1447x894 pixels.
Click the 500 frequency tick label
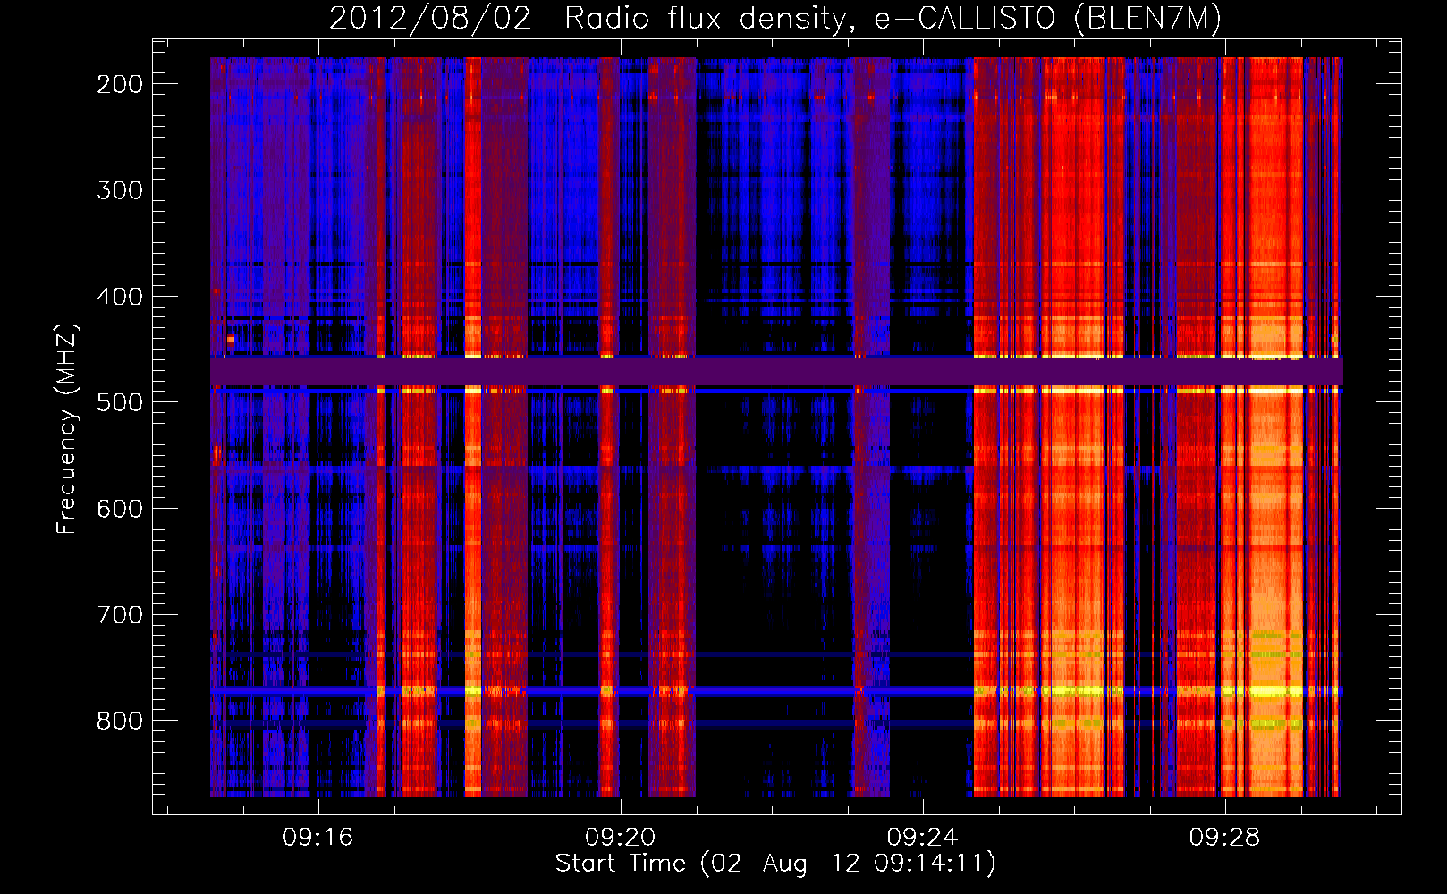point(120,402)
